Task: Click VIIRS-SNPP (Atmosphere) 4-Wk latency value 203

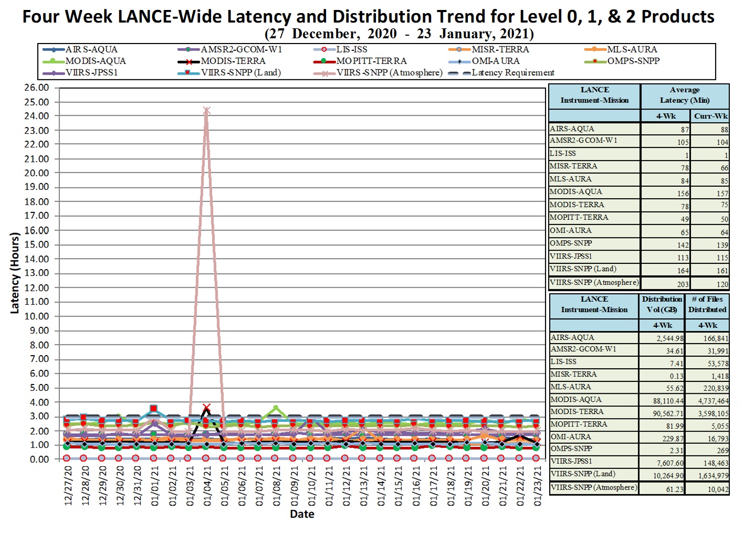Action: pos(683,284)
